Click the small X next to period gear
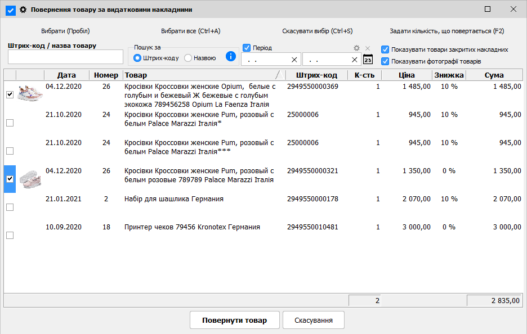Screen dimensions: 527x334 click(368, 48)
